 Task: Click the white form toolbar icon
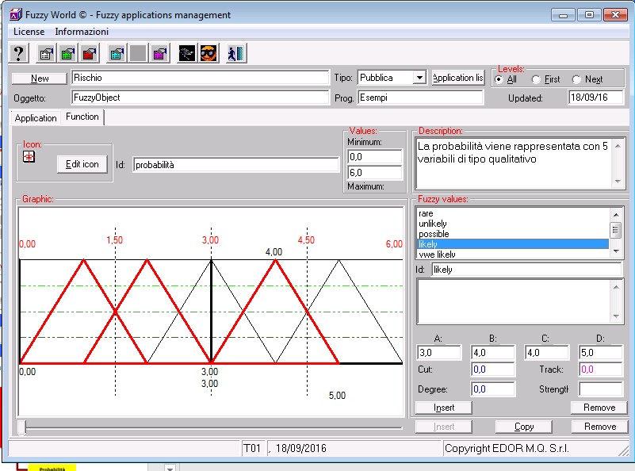(x=46, y=53)
